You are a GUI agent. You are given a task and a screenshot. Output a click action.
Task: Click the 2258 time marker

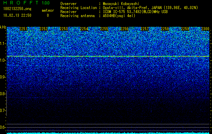[x=165, y=29]
